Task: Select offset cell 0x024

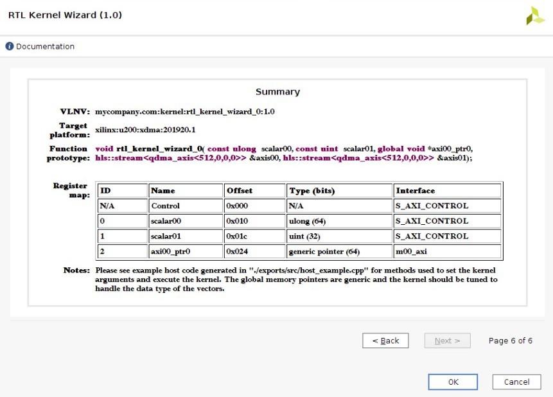Action: [x=254, y=251]
